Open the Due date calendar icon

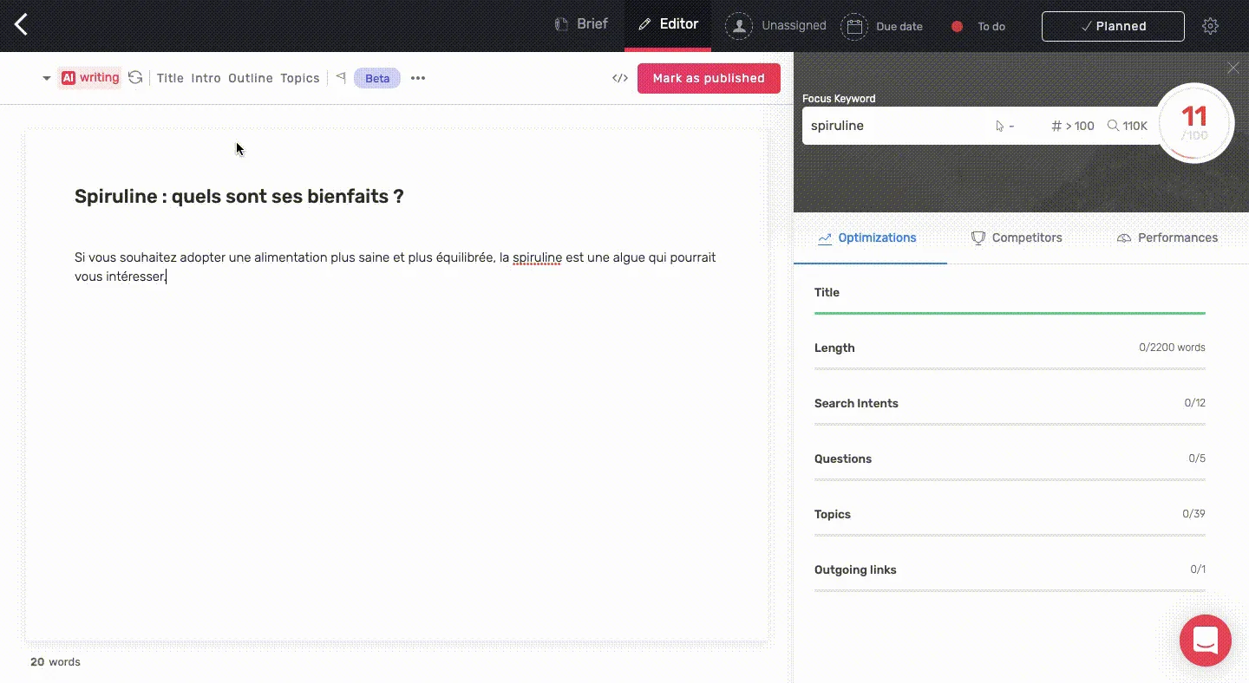854,26
